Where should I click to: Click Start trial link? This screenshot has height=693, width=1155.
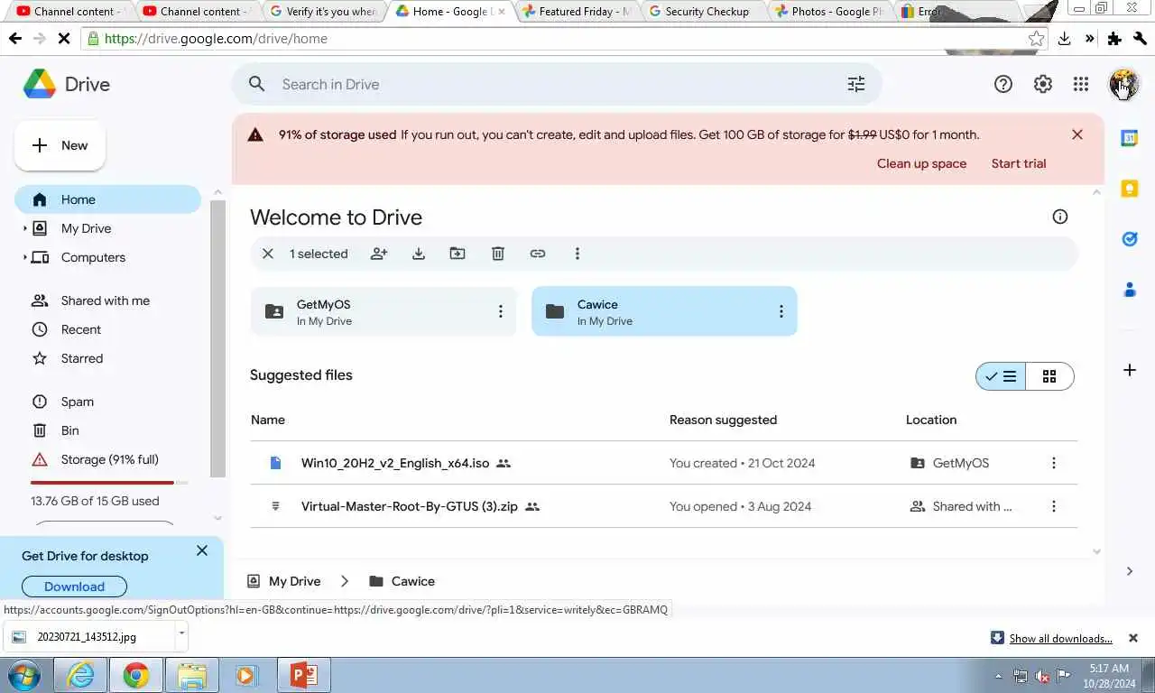tap(1019, 163)
